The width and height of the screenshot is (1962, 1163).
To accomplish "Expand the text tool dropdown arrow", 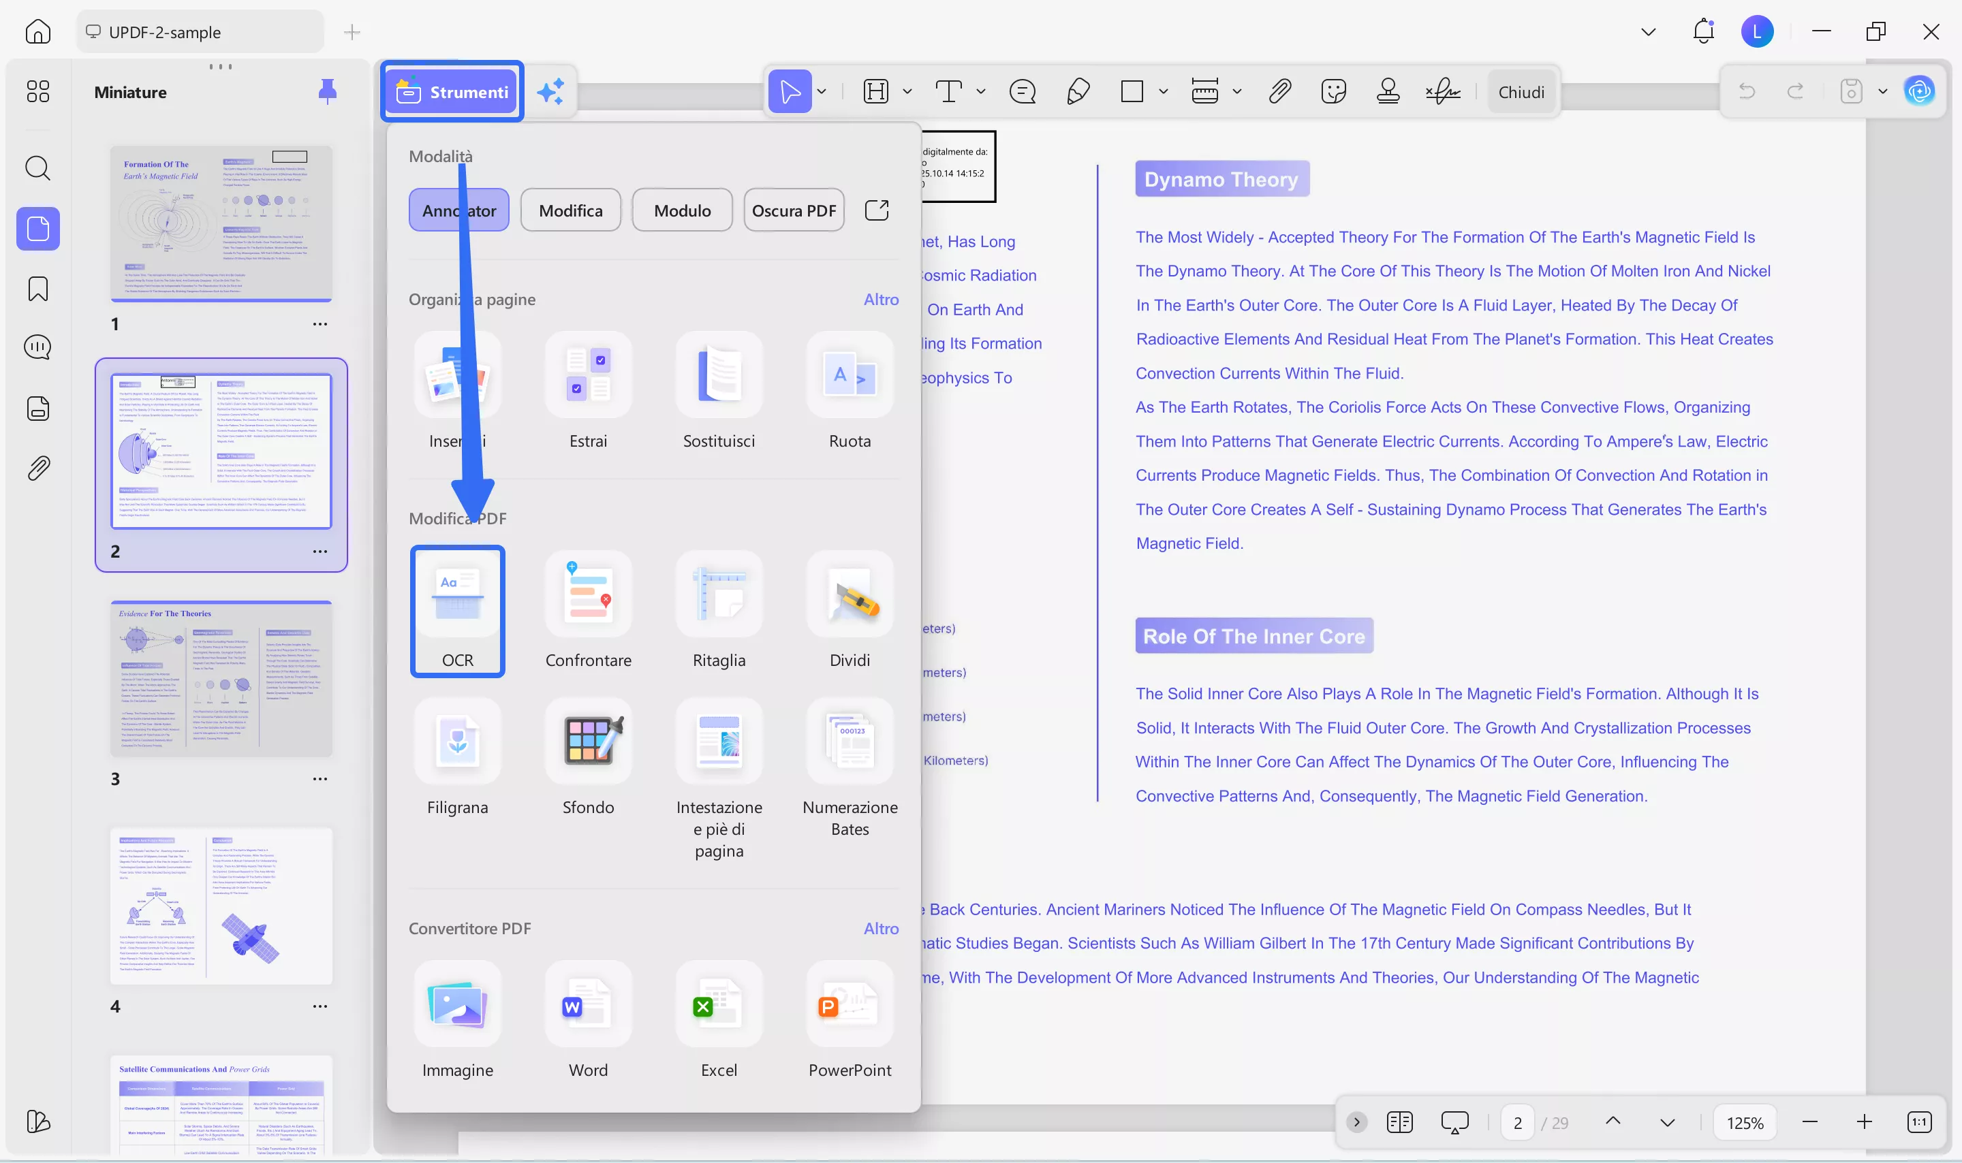I will [980, 92].
